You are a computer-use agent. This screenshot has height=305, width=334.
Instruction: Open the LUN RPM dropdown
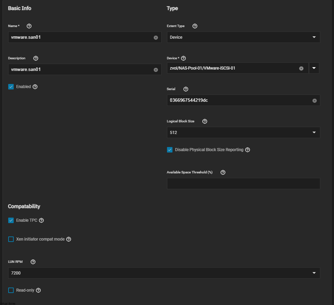pos(164,273)
